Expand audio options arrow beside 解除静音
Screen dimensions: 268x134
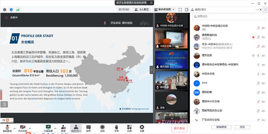pyautogui.click(x=15, y=128)
